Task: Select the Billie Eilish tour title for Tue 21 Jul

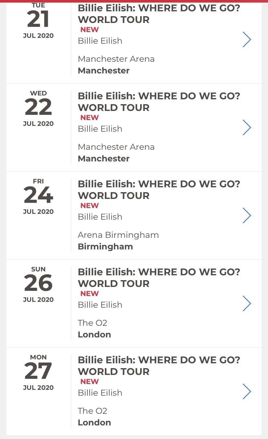Action: [x=159, y=14]
